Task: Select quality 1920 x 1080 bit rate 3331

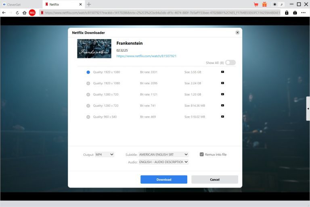Action: (x=88, y=72)
